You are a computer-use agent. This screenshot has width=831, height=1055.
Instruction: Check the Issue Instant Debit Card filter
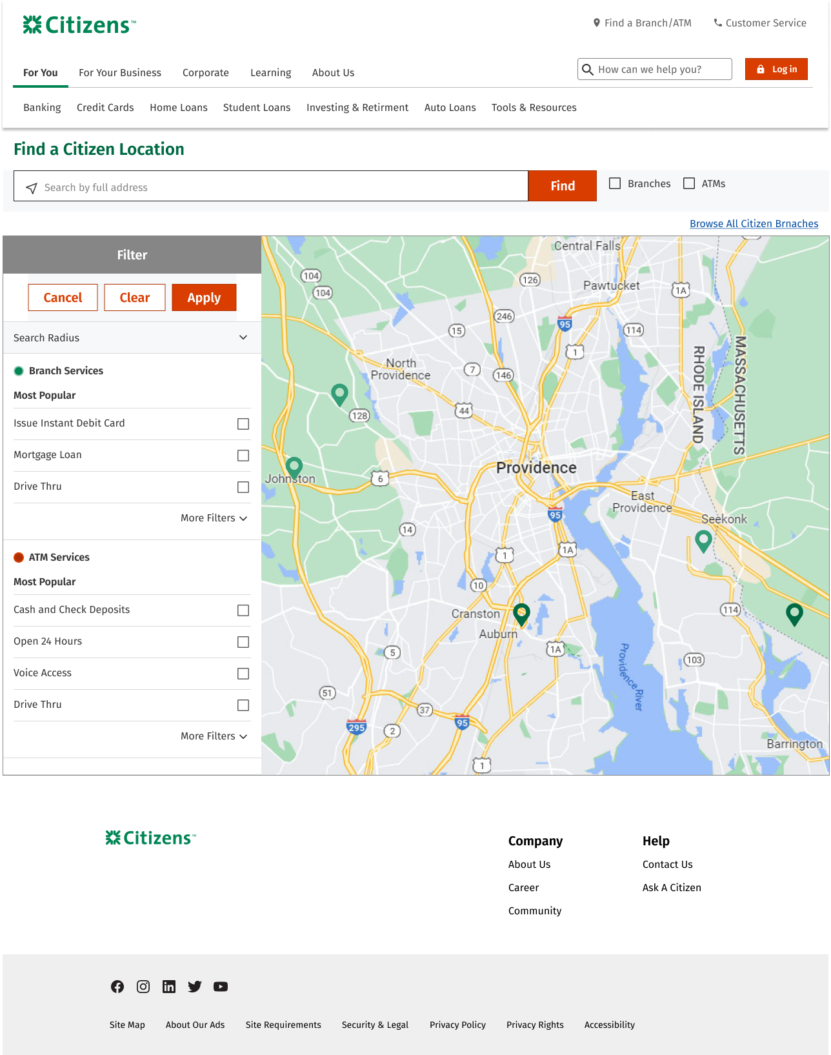point(243,424)
